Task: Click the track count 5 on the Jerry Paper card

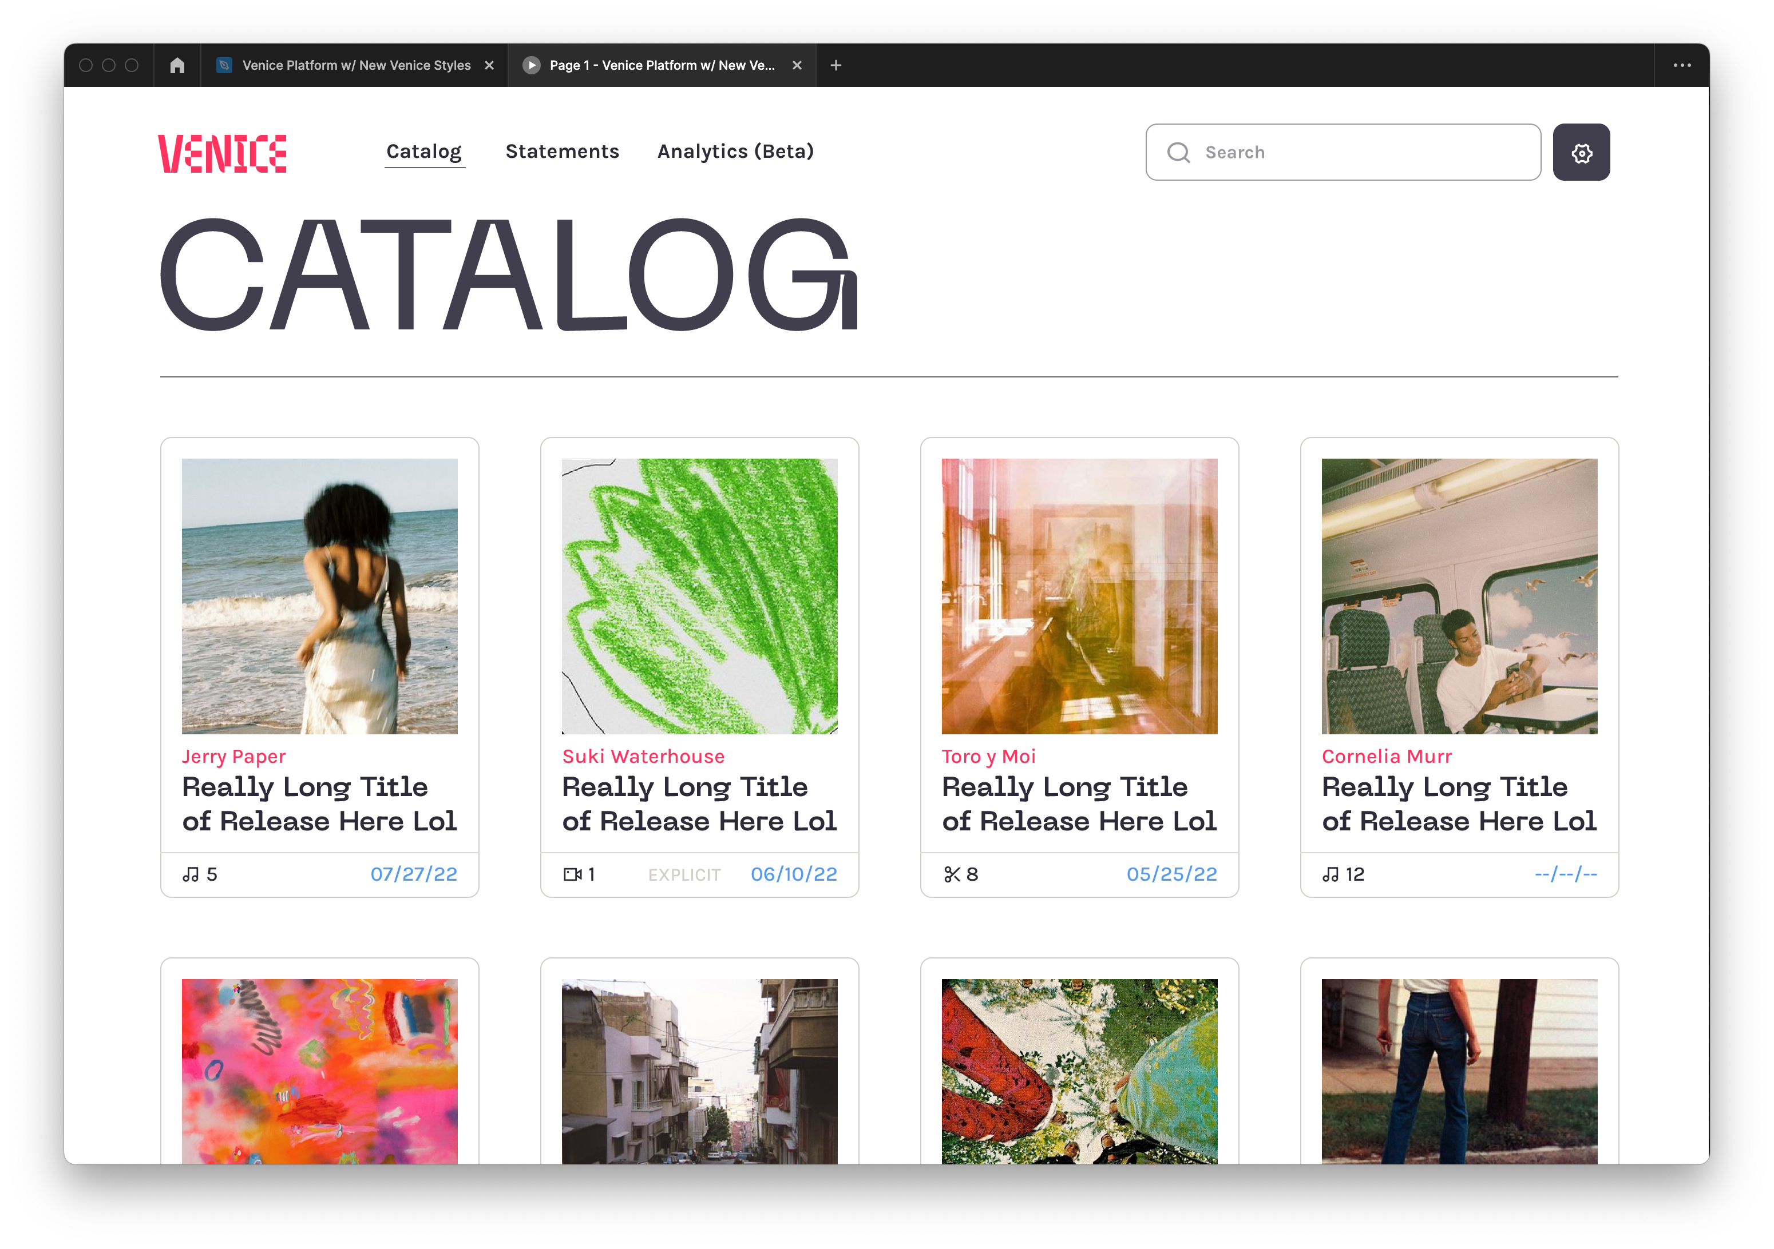Action: point(212,874)
